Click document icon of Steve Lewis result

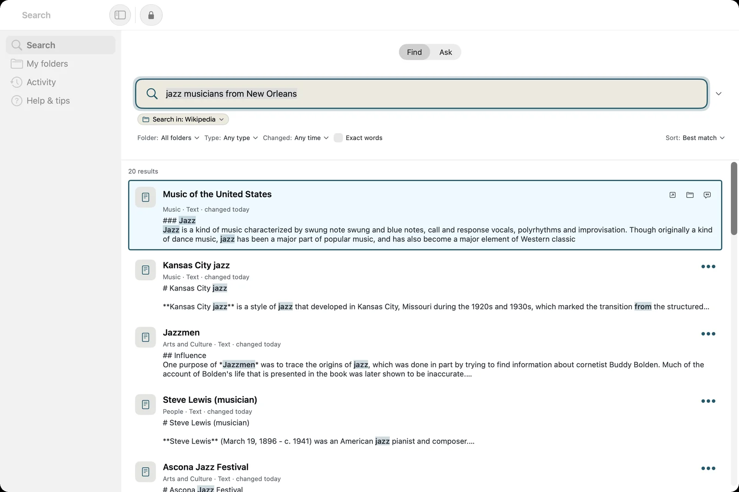point(145,405)
